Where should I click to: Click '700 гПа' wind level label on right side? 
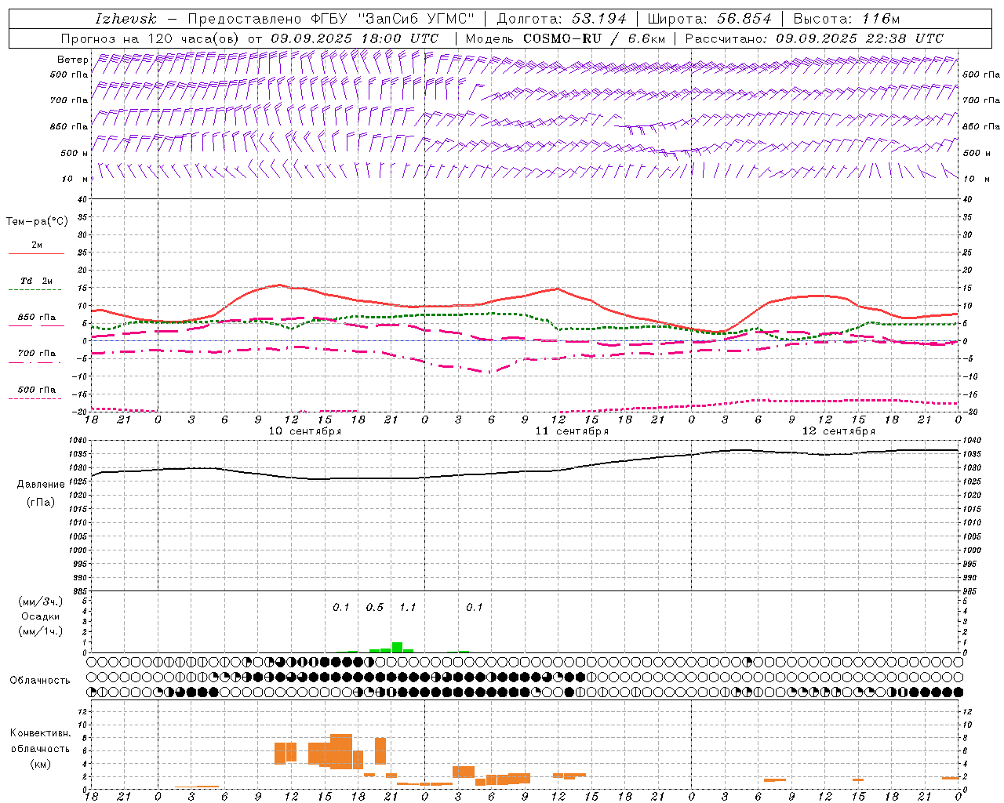pyautogui.click(x=981, y=100)
